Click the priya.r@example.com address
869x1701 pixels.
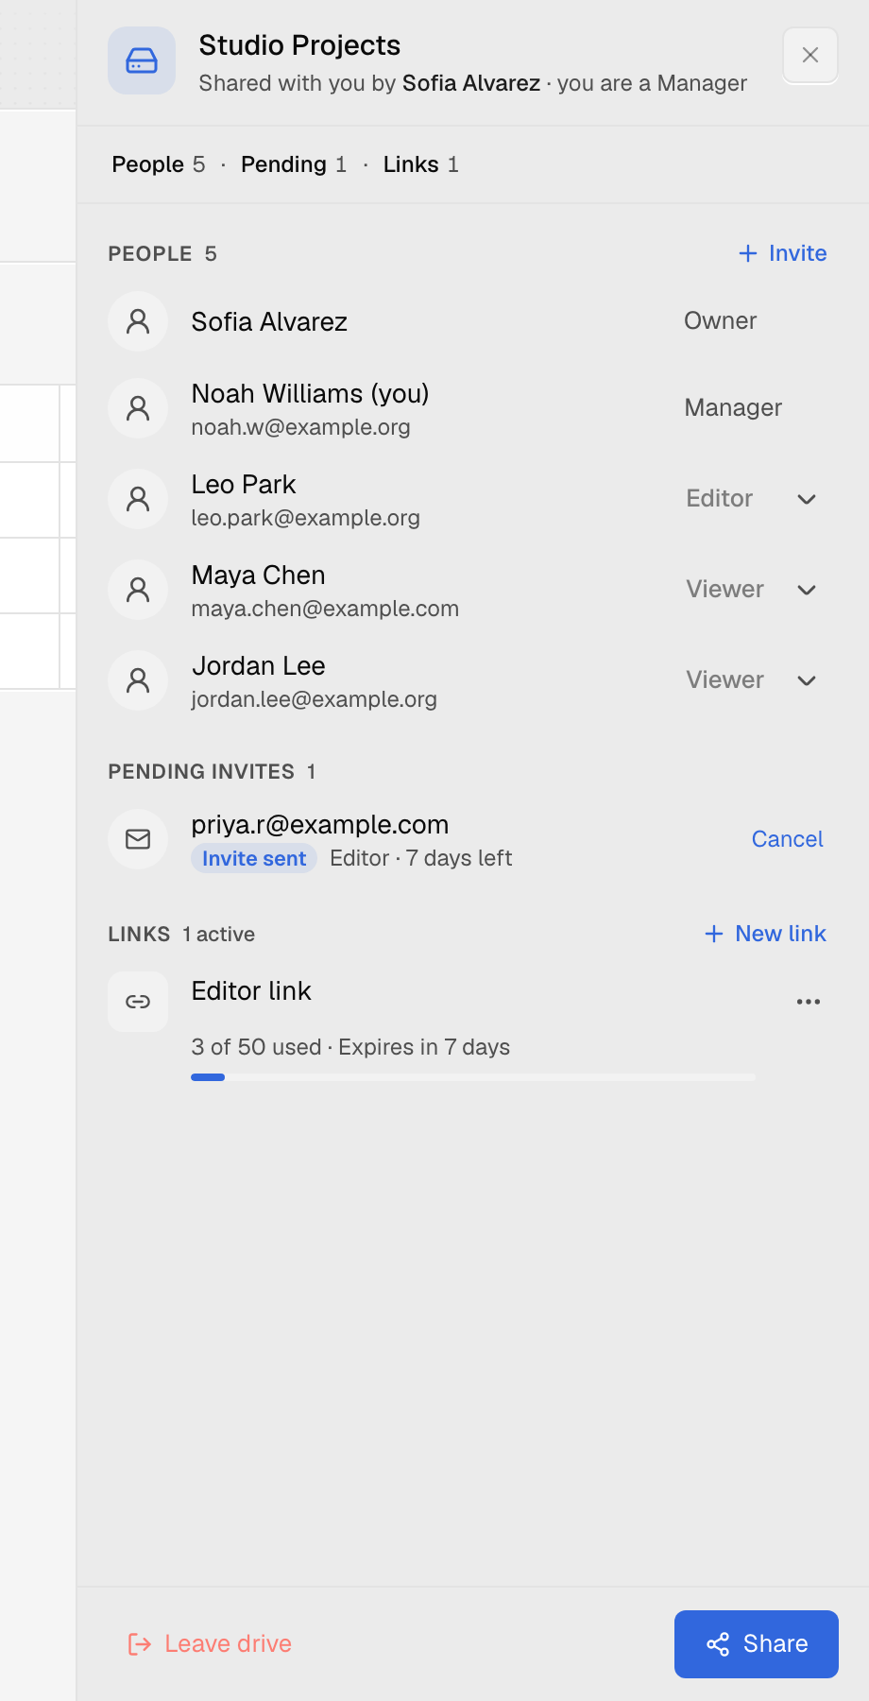[x=320, y=825]
